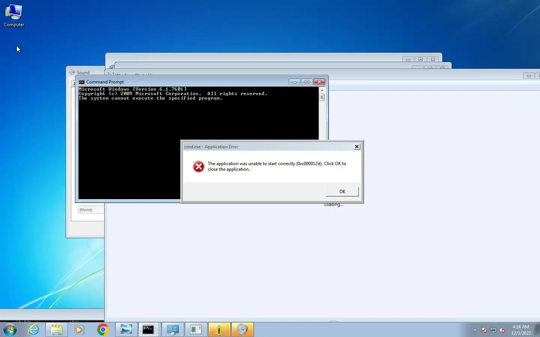Open the clock showing 4:24 AM
Screen dimensions: 540x337
click(x=521, y=330)
